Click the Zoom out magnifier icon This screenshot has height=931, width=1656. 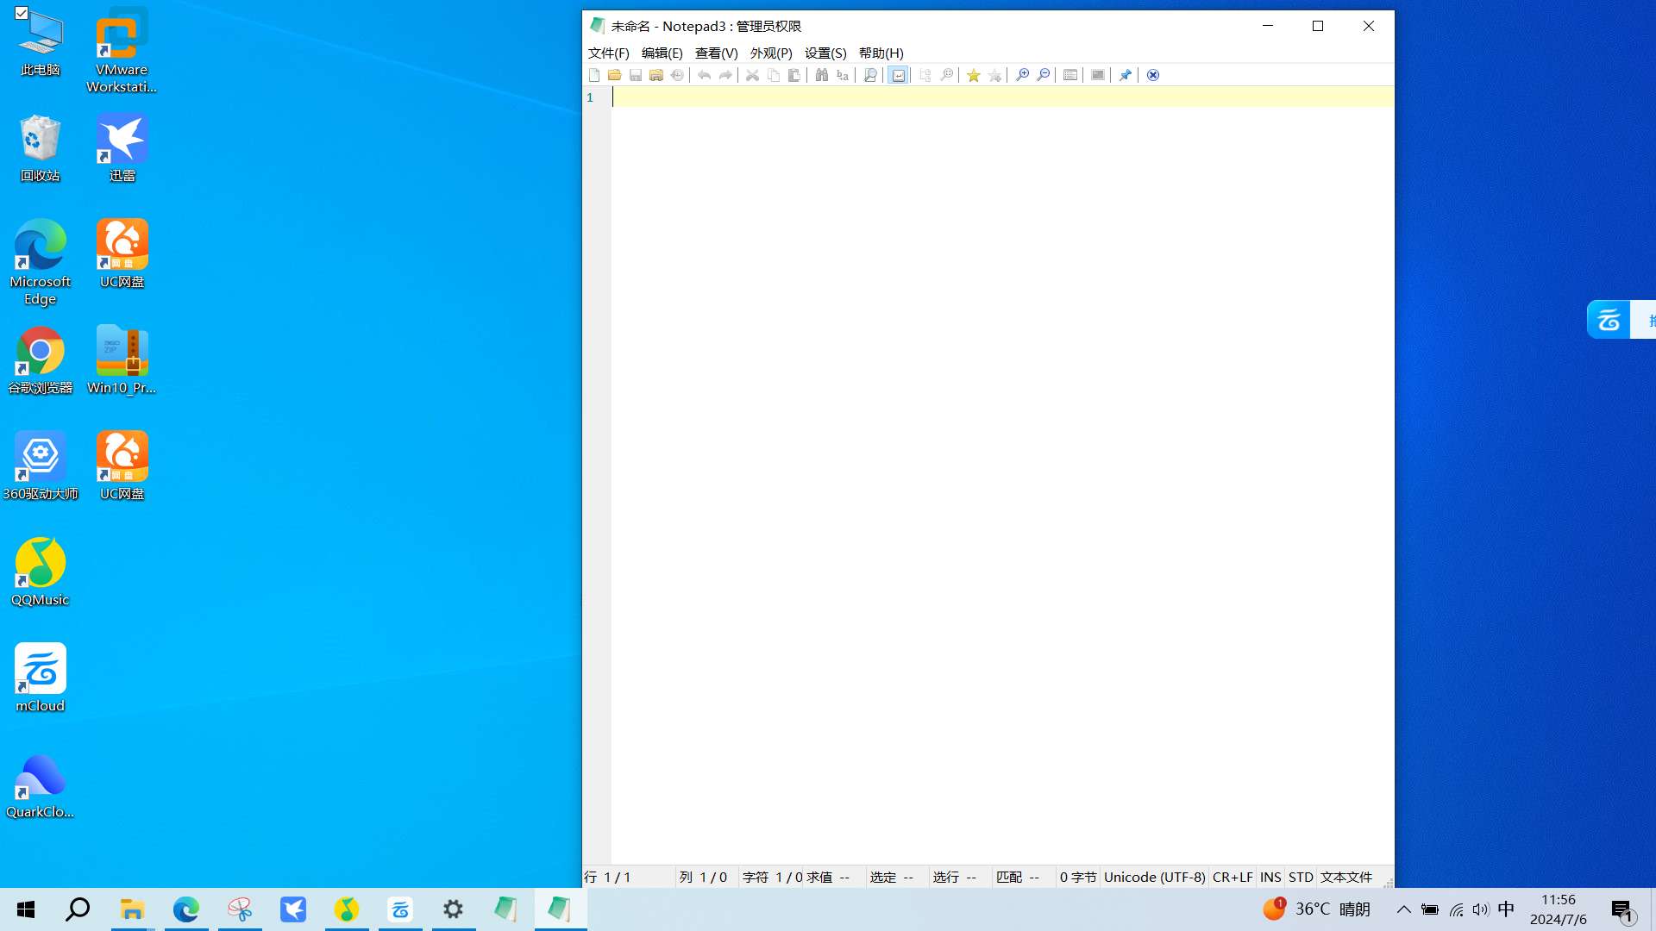tap(1043, 75)
